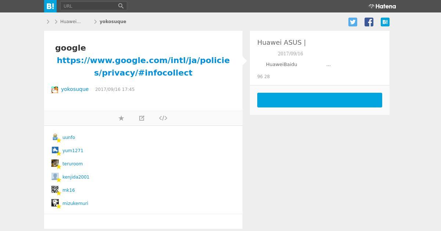Visit kenjida2001's profile link
Screen dimensions: 441x231
(76, 177)
